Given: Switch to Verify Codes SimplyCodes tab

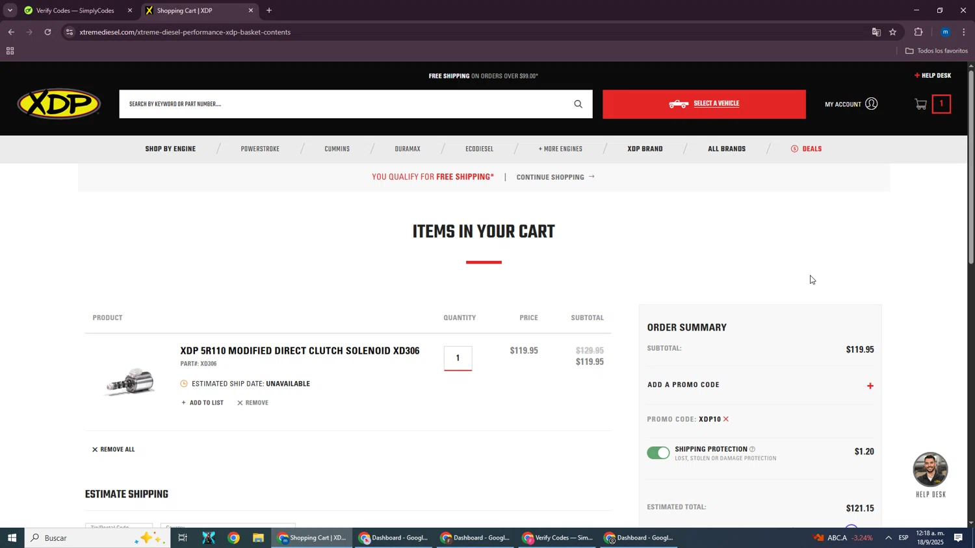Looking at the screenshot, I should (x=75, y=10).
